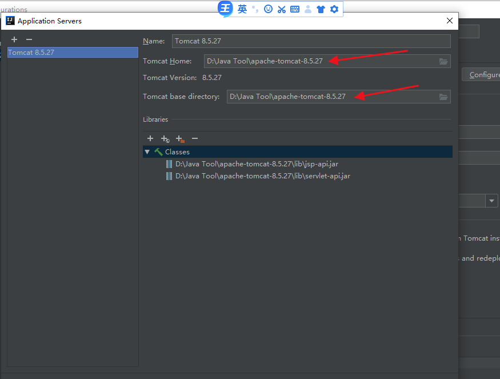Select jsp-api.jar library entry

(x=257, y=164)
